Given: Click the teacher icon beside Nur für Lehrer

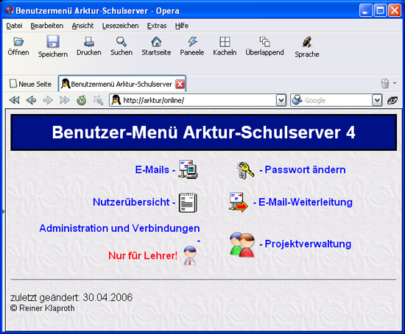Looking at the screenshot, I should [x=190, y=255].
